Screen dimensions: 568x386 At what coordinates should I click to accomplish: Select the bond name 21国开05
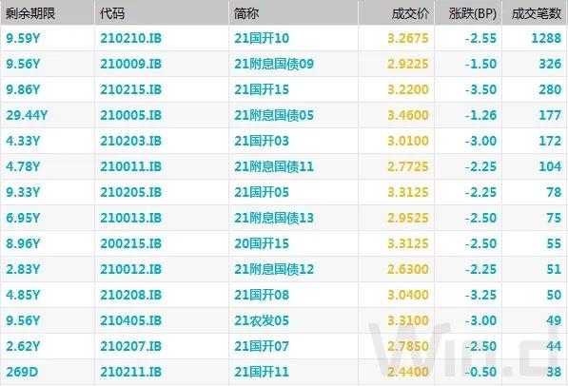(262, 193)
